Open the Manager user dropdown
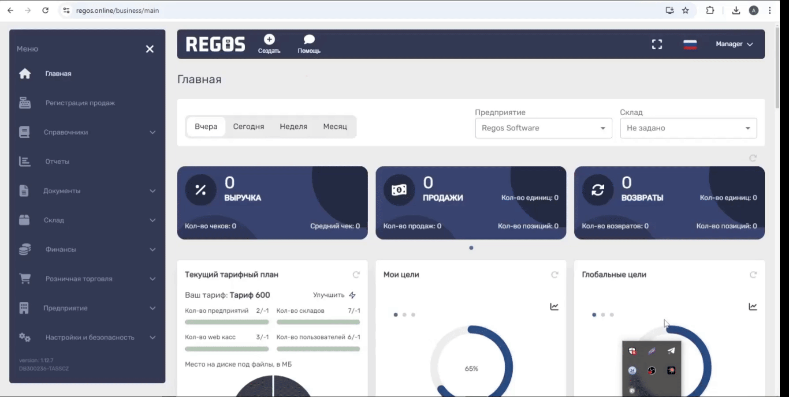789x397 pixels. pos(734,44)
